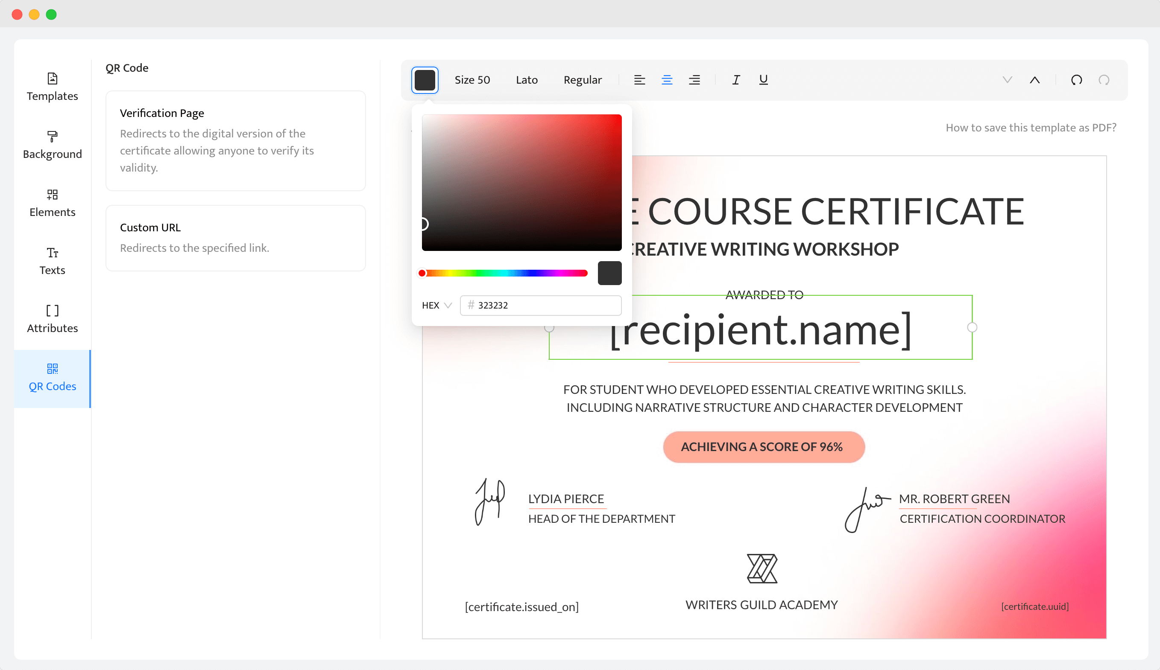Viewport: 1160px width, 670px height.
Task: Select the CERTIFICATION COORDINATOR text
Action: (x=982, y=519)
